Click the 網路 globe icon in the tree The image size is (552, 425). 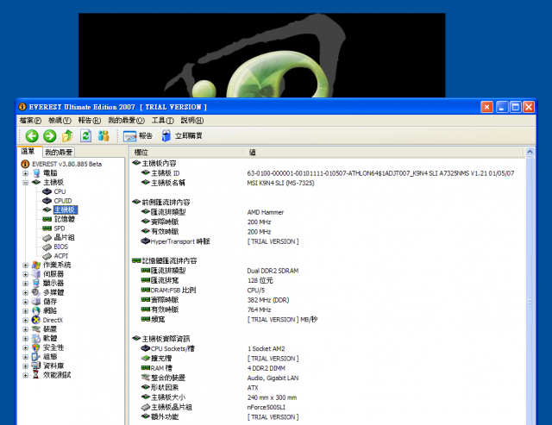pos(36,310)
